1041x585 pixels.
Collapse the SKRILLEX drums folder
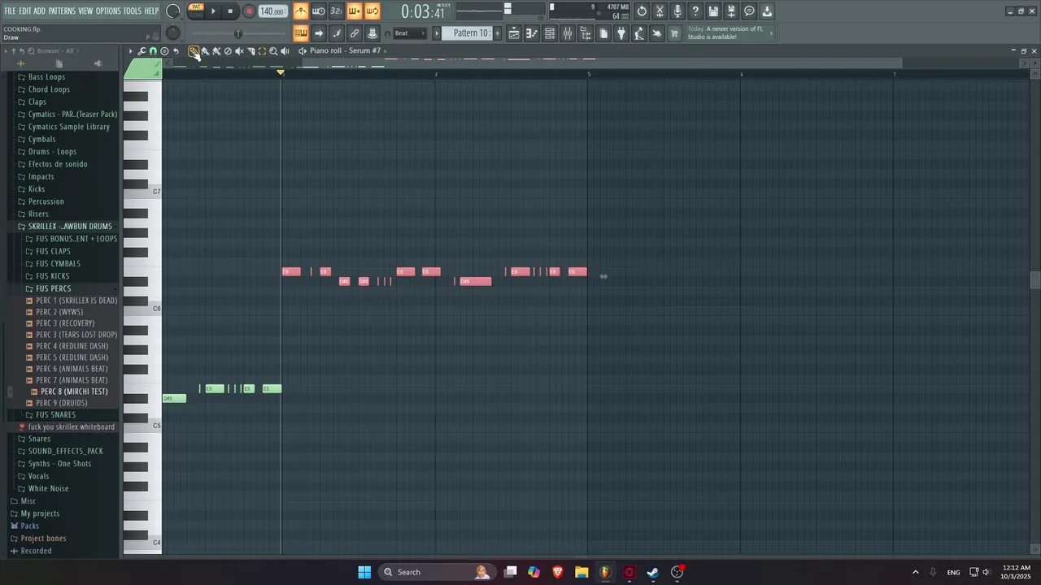(70, 226)
